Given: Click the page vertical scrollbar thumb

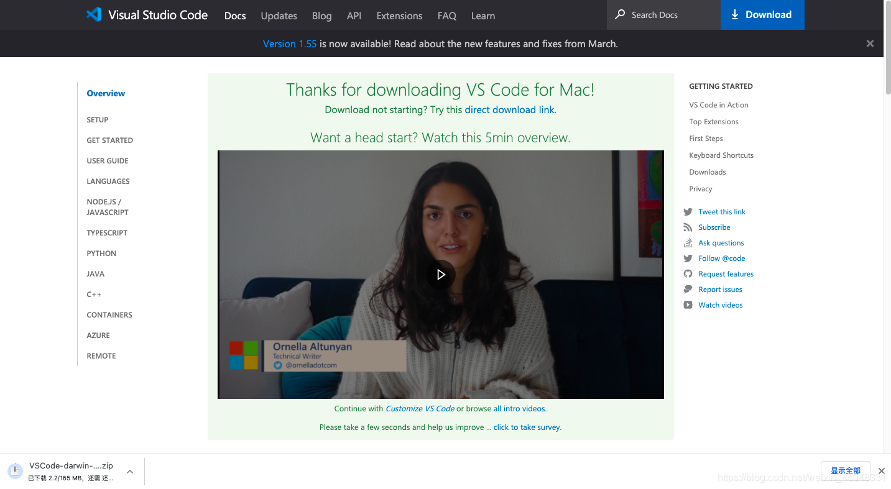Looking at the screenshot, I should click(887, 48).
